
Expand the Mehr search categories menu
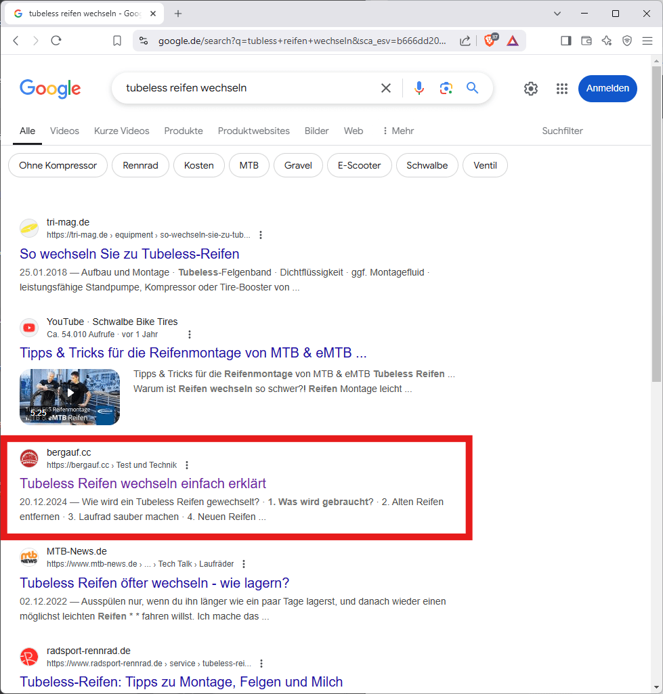398,131
